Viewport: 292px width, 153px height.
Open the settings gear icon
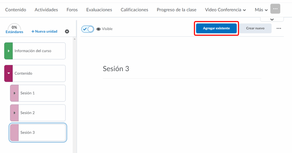pyautogui.click(x=67, y=31)
